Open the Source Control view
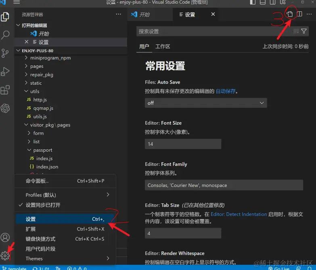316x270 pixels. pos(5,53)
